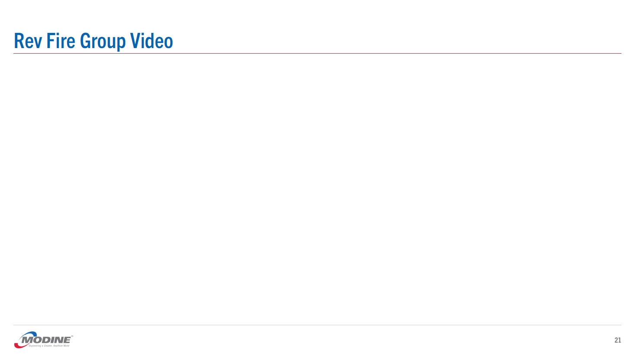Viewport: 634px width, 356px height.
Task: Click the gray MODINE wordmark
Action: [47, 340]
